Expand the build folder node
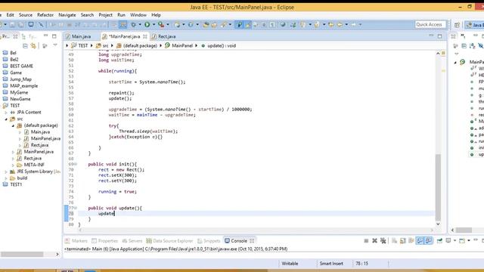This screenshot has width=484, height=272. 6,178
